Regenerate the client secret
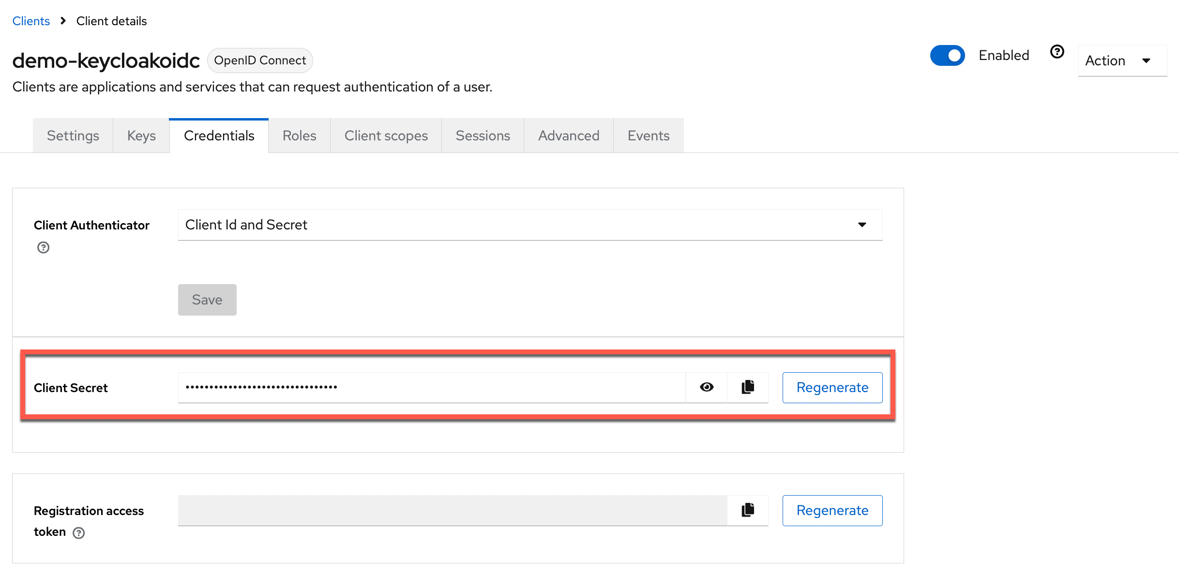This screenshot has width=1179, height=576. point(832,387)
